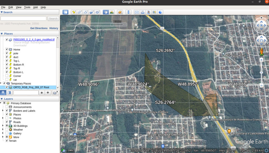
Task: Hide the sidebar using the toolbar icon
Action: point(65,12)
